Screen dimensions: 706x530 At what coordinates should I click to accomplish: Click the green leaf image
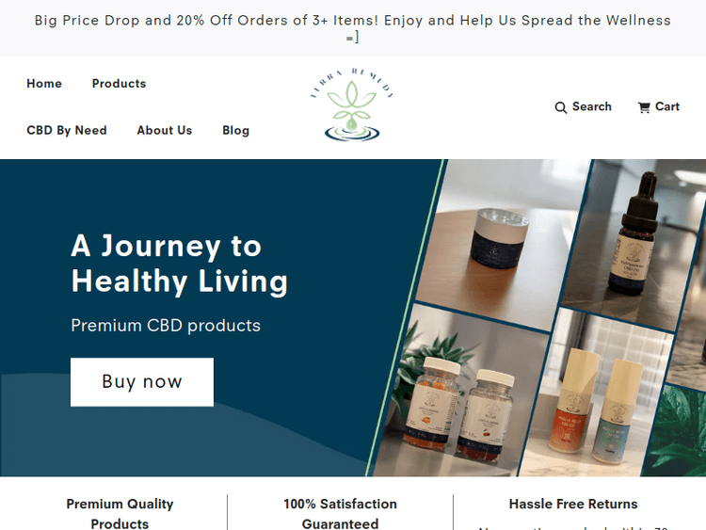tap(675, 430)
